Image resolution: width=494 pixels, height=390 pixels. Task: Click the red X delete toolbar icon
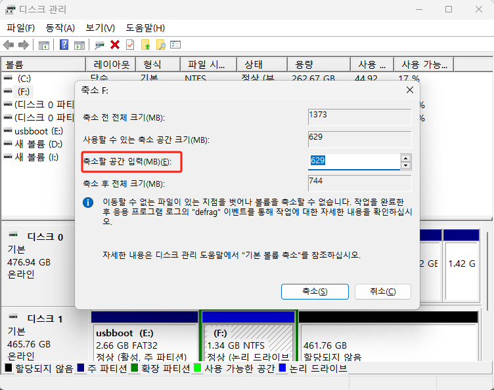coord(115,45)
